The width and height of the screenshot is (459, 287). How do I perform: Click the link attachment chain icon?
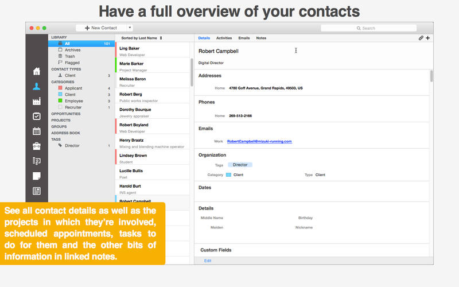click(x=421, y=38)
